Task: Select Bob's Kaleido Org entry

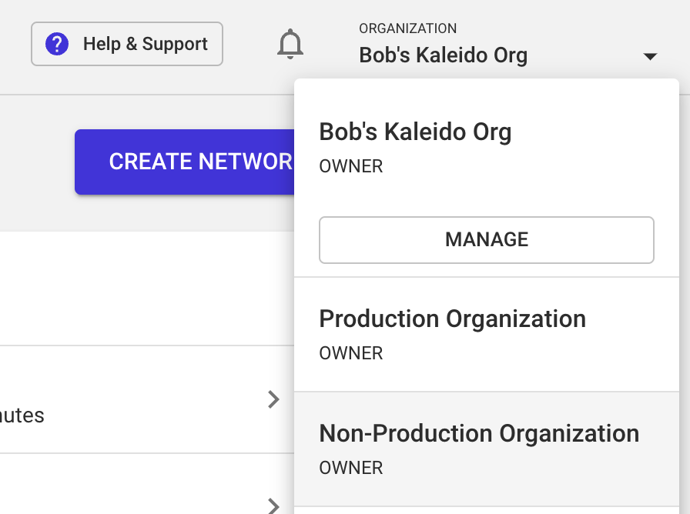Action: (415, 132)
